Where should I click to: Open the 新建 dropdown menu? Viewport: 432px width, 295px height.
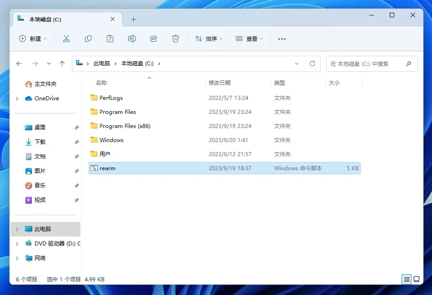33,39
